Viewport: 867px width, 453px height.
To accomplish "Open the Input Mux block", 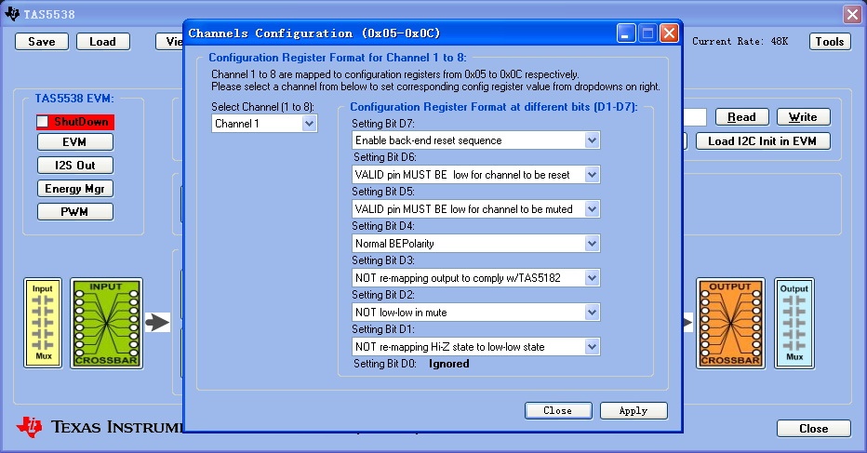I will pyautogui.click(x=43, y=323).
